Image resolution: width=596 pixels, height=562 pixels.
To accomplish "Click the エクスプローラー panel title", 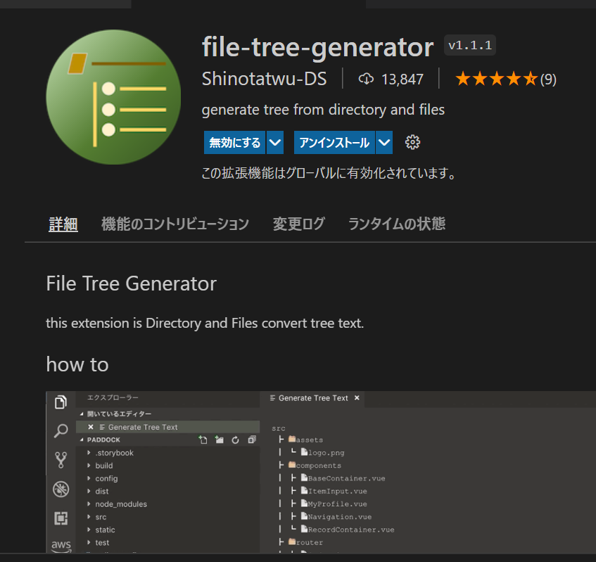I will (113, 397).
